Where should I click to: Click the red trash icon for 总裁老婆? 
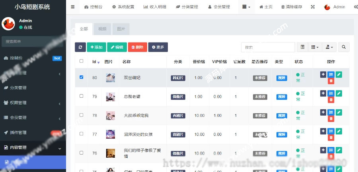tap(331, 100)
